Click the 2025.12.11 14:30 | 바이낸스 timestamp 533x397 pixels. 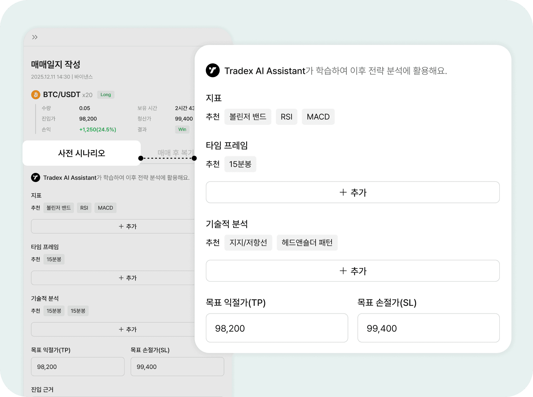coord(62,77)
